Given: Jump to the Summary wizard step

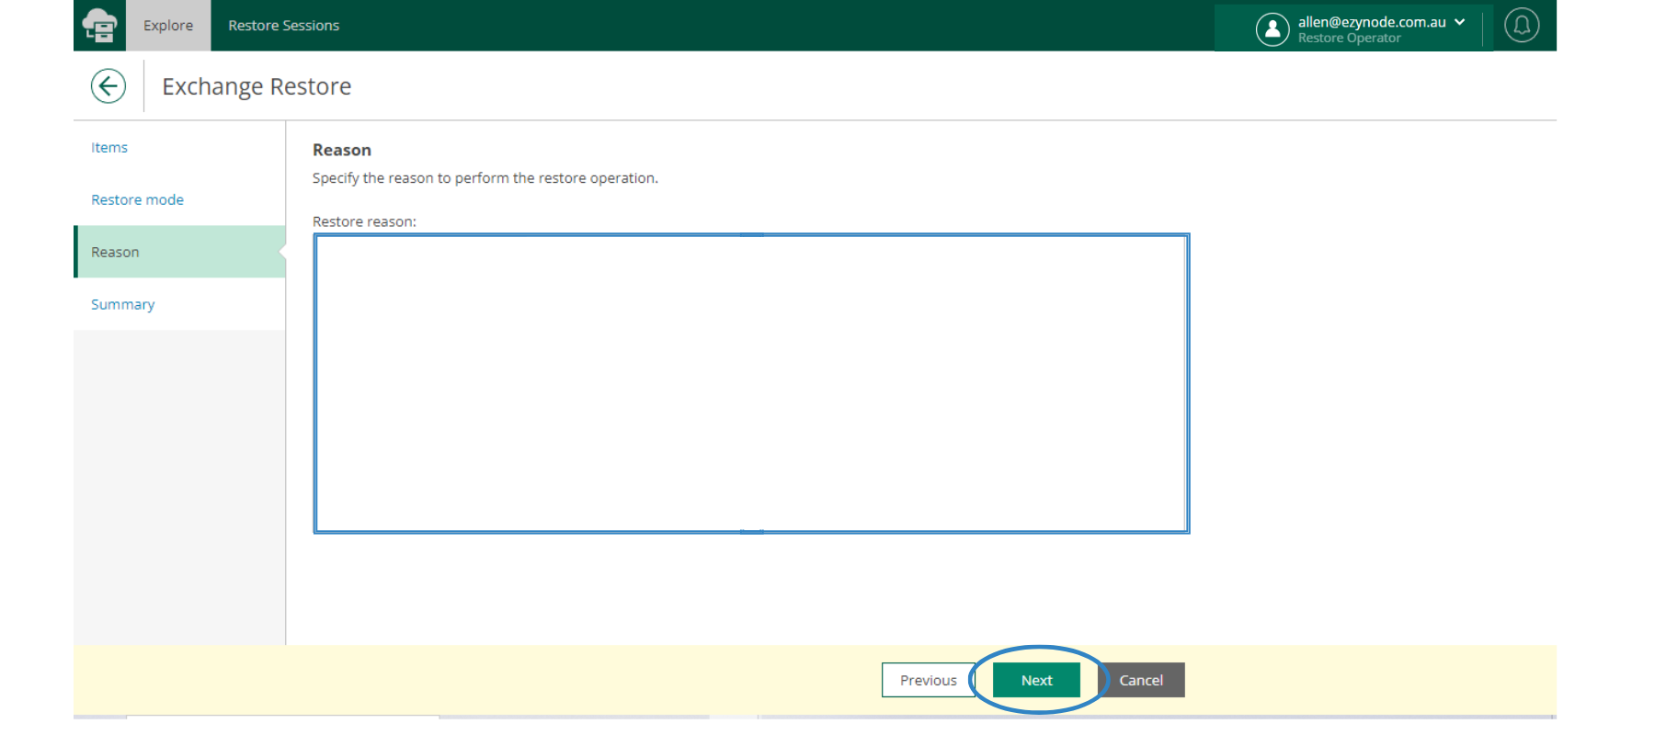Looking at the screenshot, I should pyautogui.click(x=179, y=304).
